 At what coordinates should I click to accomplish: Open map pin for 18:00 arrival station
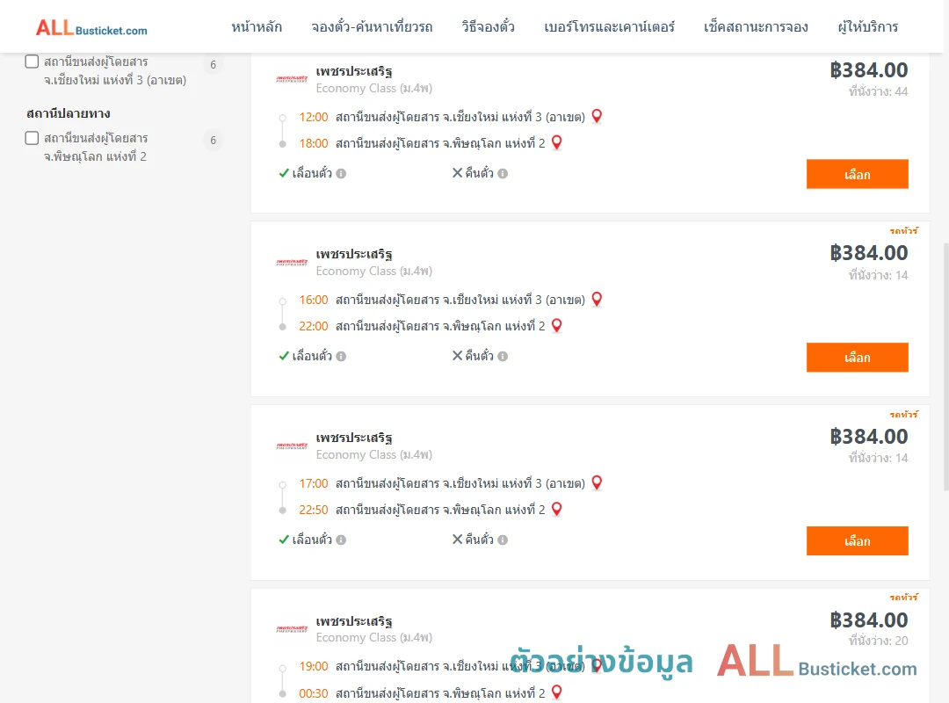pyautogui.click(x=557, y=143)
